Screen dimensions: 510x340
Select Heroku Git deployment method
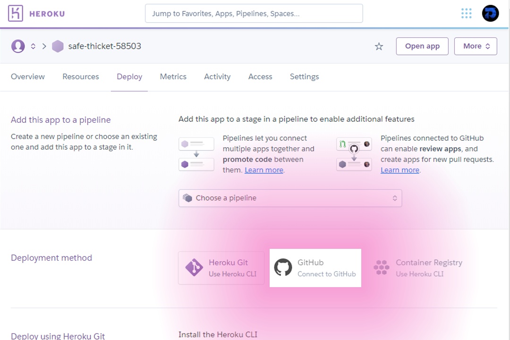pyautogui.click(x=221, y=268)
